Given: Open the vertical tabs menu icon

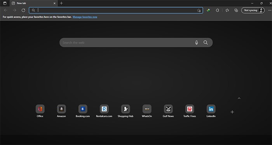Looking at the screenshot, I should [x=5, y=3].
